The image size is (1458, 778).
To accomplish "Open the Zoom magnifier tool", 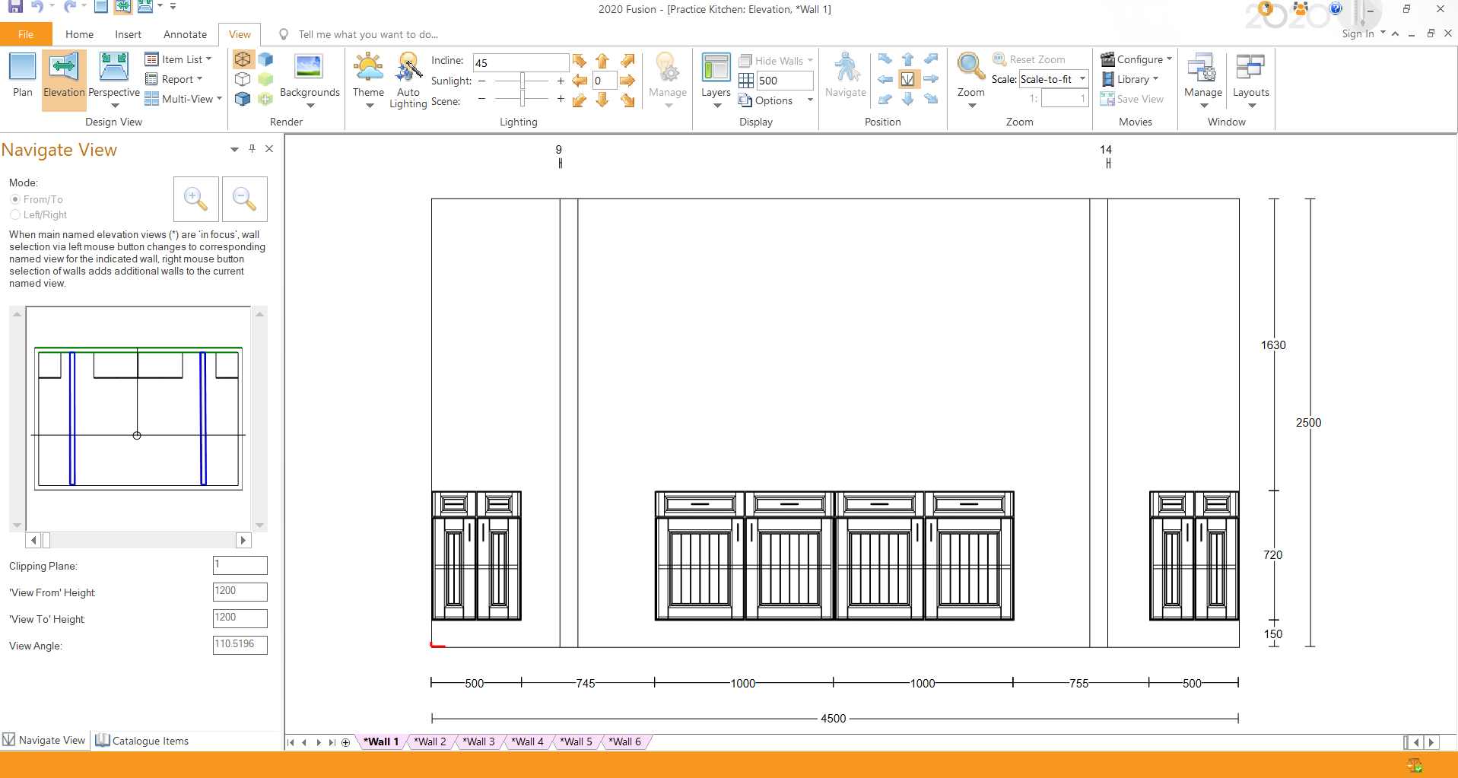I will (x=971, y=80).
